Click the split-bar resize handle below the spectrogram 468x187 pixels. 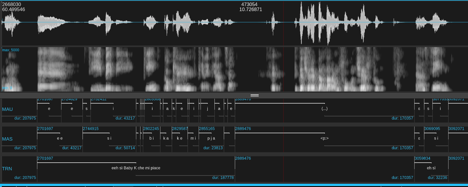[x=254, y=95]
